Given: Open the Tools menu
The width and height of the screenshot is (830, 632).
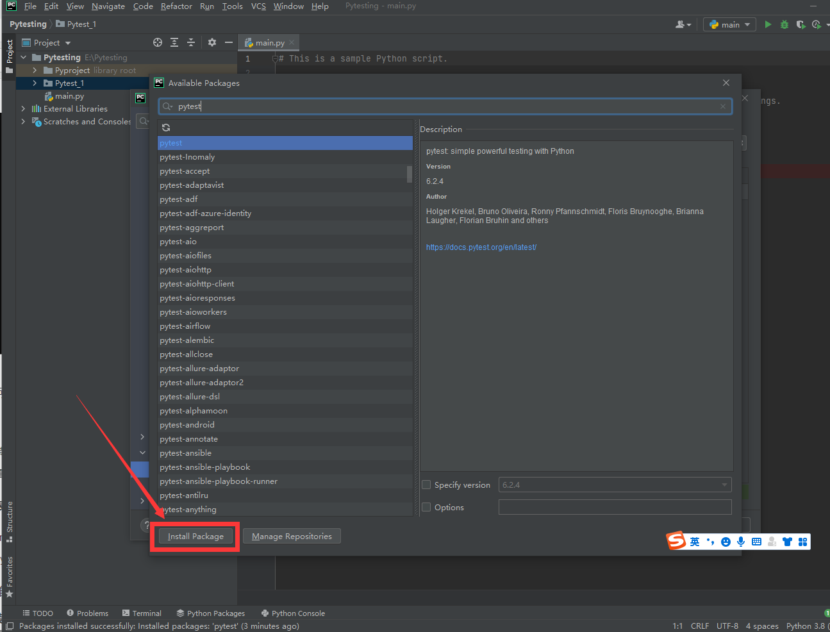Looking at the screenshot, I should (x=233, y=6).
